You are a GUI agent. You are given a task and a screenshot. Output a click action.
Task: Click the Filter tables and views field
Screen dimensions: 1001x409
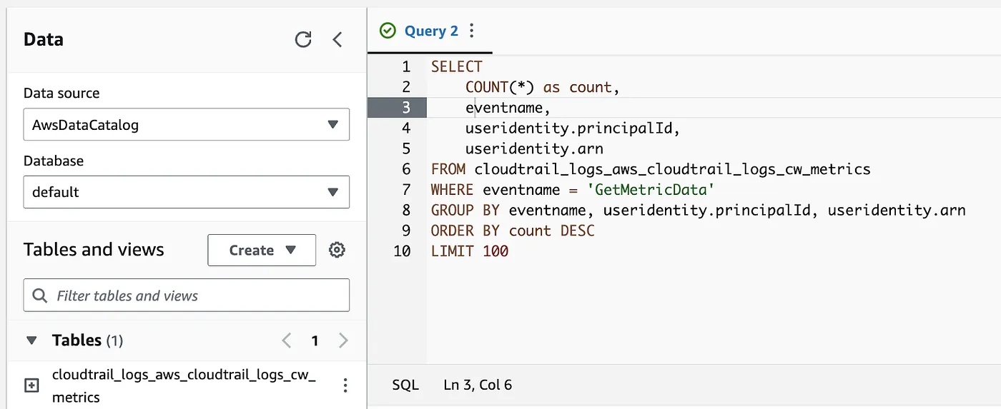point(187,296)
